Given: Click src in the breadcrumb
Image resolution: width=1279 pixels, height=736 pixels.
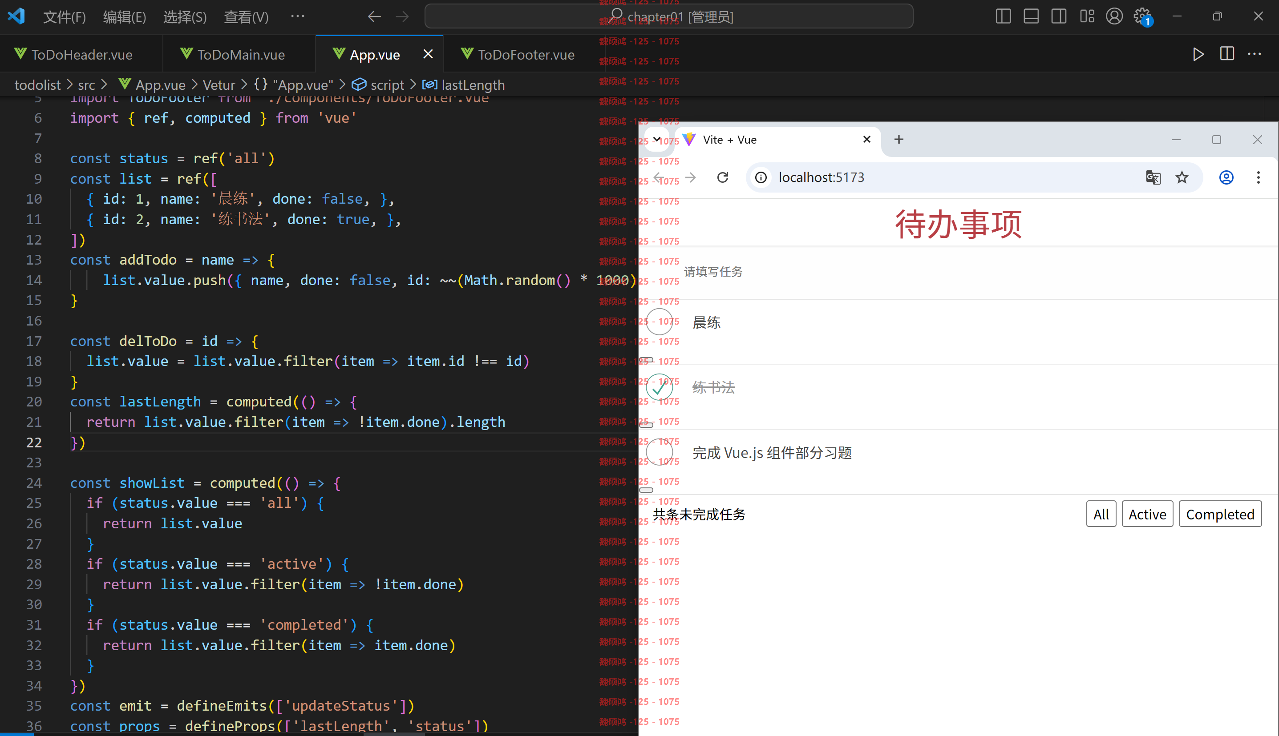Looking at the screenshot, I should click(86, 85).
